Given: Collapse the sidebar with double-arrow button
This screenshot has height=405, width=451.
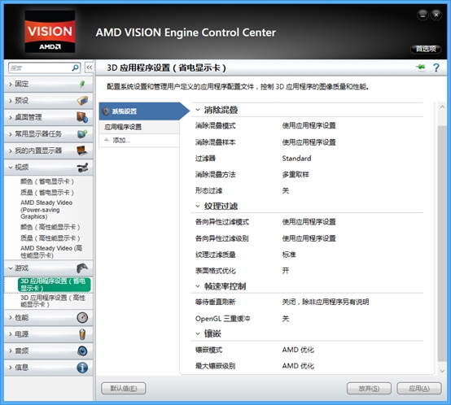Looking at the screenshot, I should click(90, 67).
